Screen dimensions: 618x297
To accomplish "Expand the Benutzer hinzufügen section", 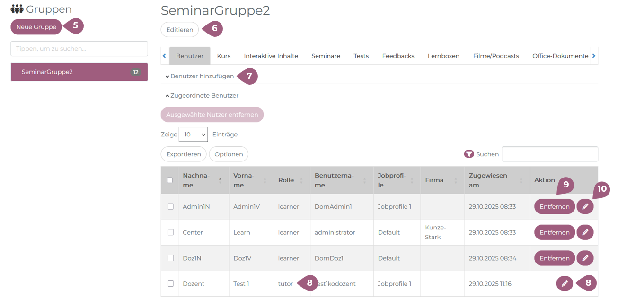I will click(x=200, y=76).
